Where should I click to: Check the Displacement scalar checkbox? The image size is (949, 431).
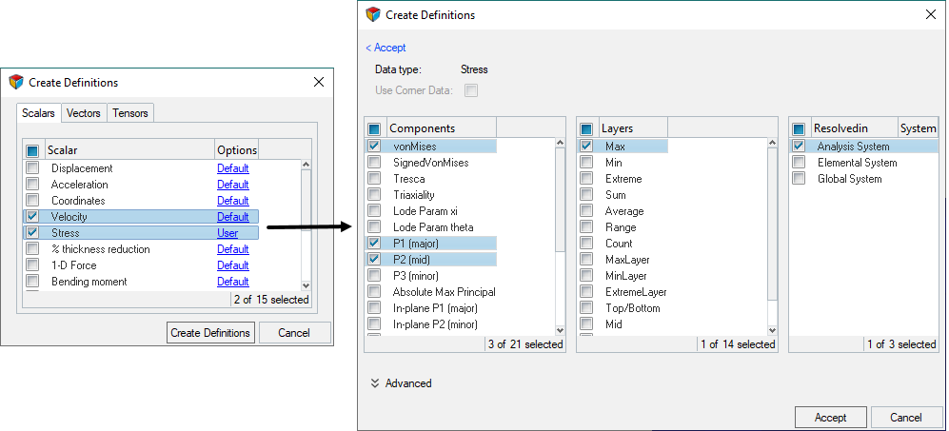pyautogui.click(x=32, y=168)
